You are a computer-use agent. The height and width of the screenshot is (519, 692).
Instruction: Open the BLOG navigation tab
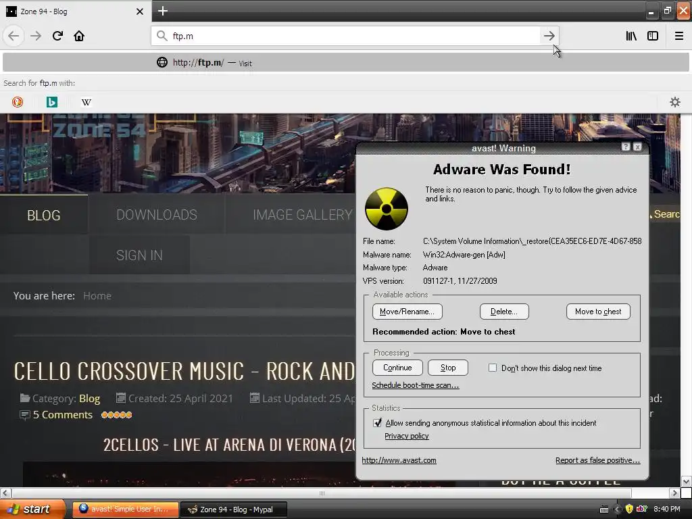44,215
